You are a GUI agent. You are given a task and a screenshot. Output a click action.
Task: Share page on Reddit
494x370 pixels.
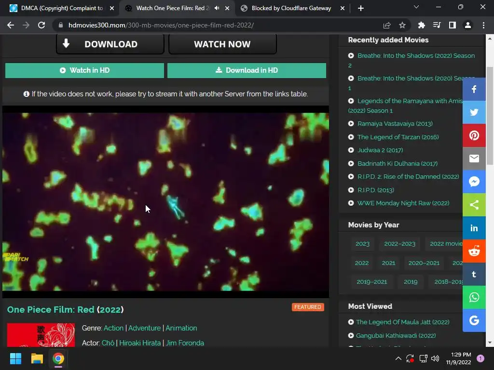point(474,251)
